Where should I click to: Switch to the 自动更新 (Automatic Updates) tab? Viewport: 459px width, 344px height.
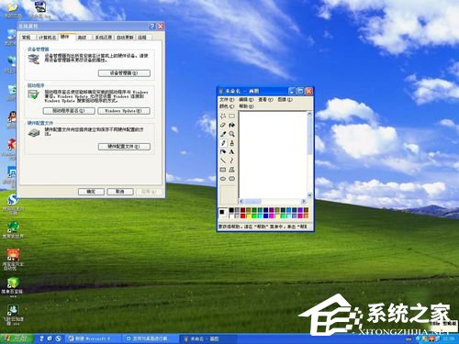pos(125,38)
